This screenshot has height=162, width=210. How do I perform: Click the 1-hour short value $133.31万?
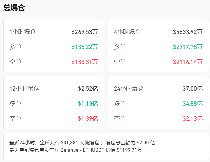point(84,62)
